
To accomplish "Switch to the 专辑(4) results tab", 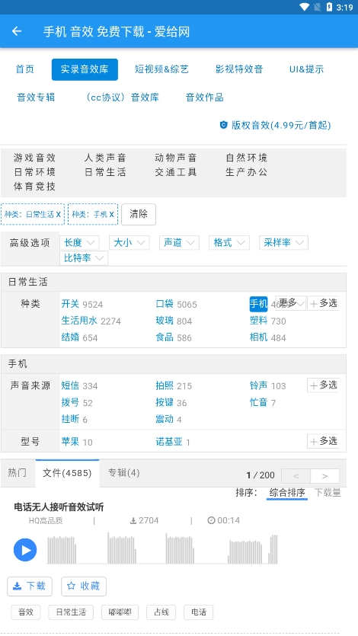I will [123, 473].
